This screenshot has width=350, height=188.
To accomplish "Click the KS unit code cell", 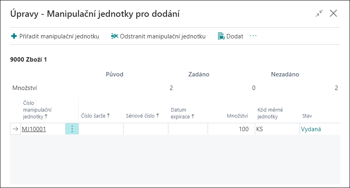I will (276, 129).
